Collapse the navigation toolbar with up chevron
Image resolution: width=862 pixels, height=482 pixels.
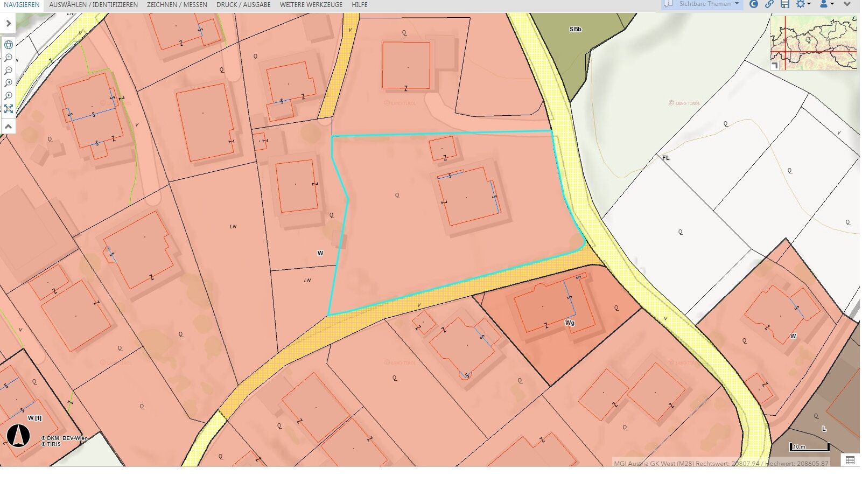pyautogui.click(x=9, y=126)
